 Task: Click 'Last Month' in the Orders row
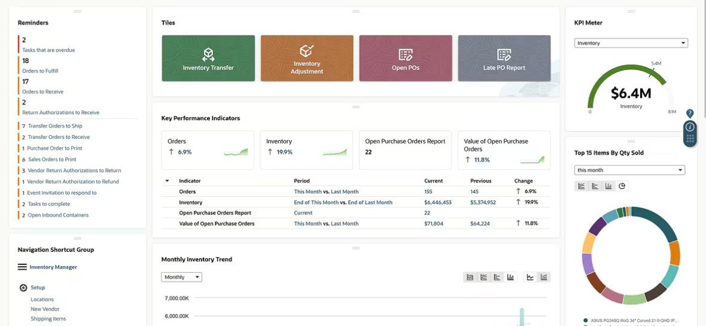(345, 191)
